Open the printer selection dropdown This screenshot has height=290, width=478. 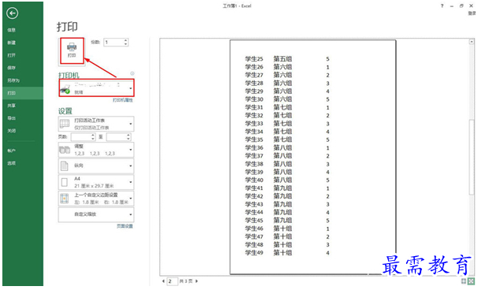click(x=96, y=87)
